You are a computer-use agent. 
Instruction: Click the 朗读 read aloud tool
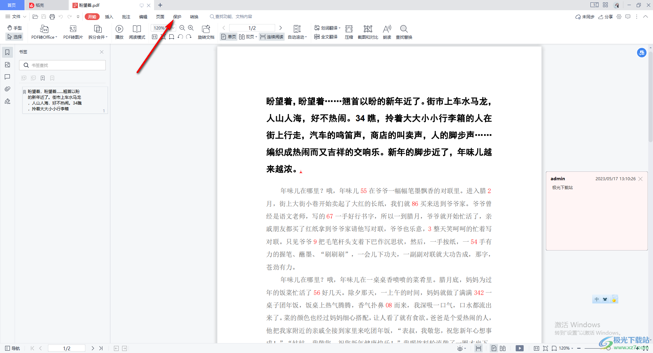(x=387, y=32)
